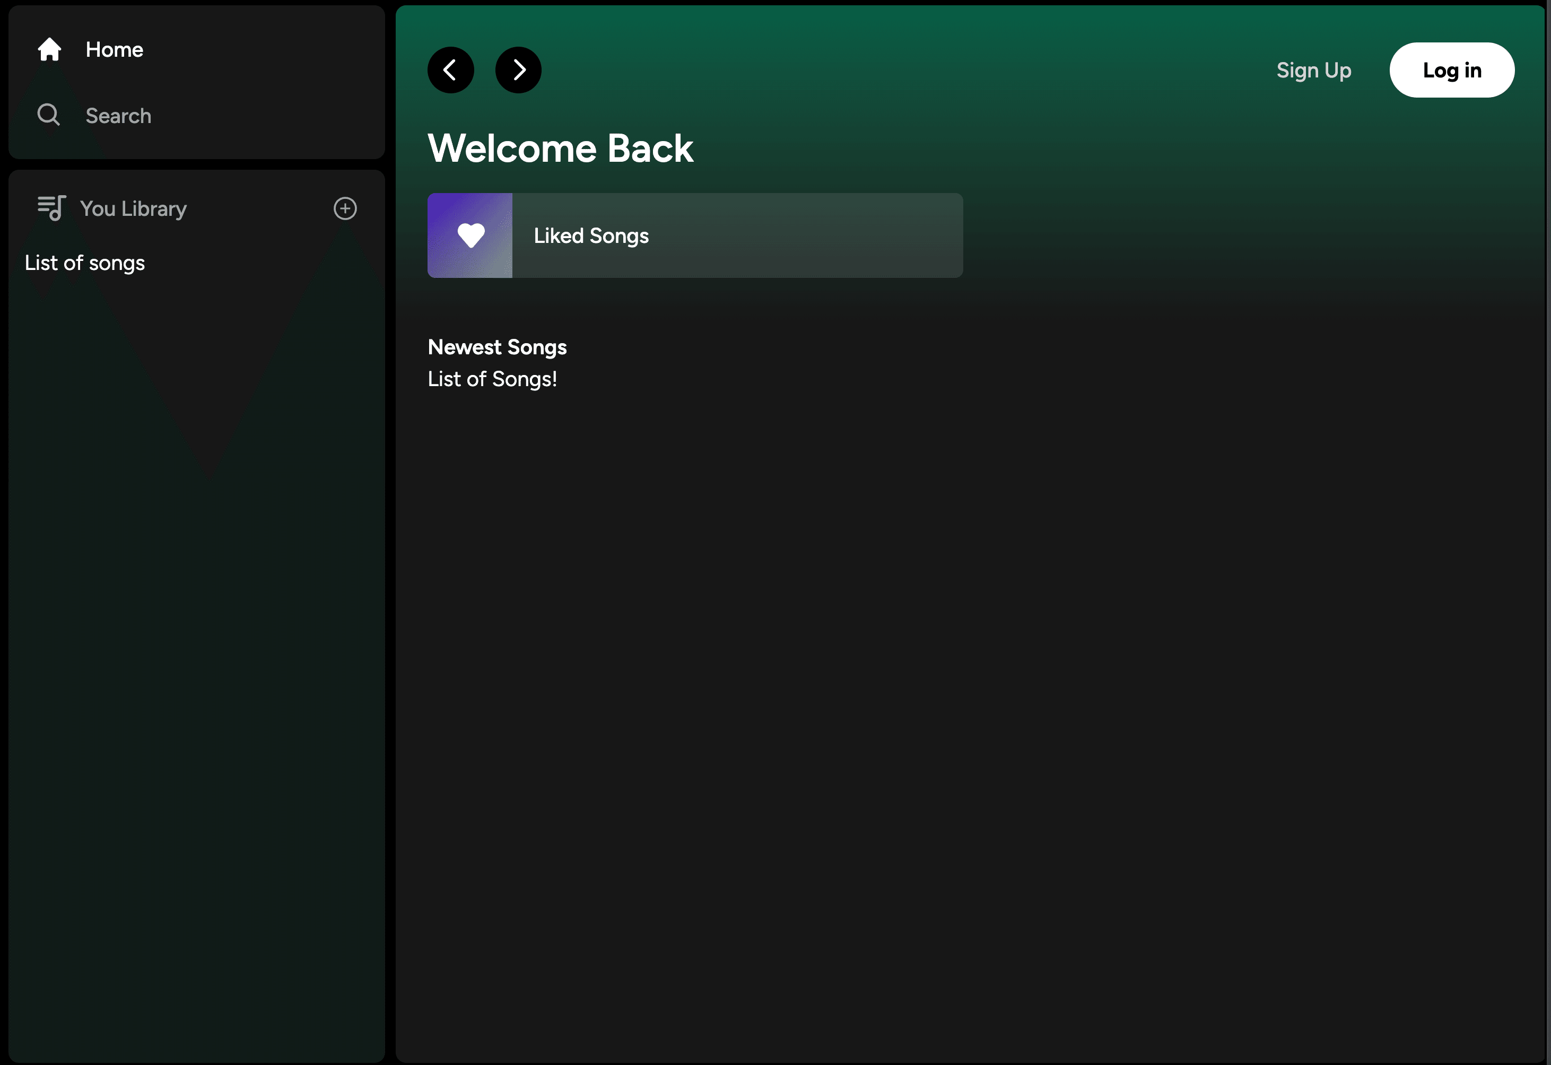Click the Home icon in the sidebar
The width and height of the screenshot is (1551, 1065).
pos(49,49)
